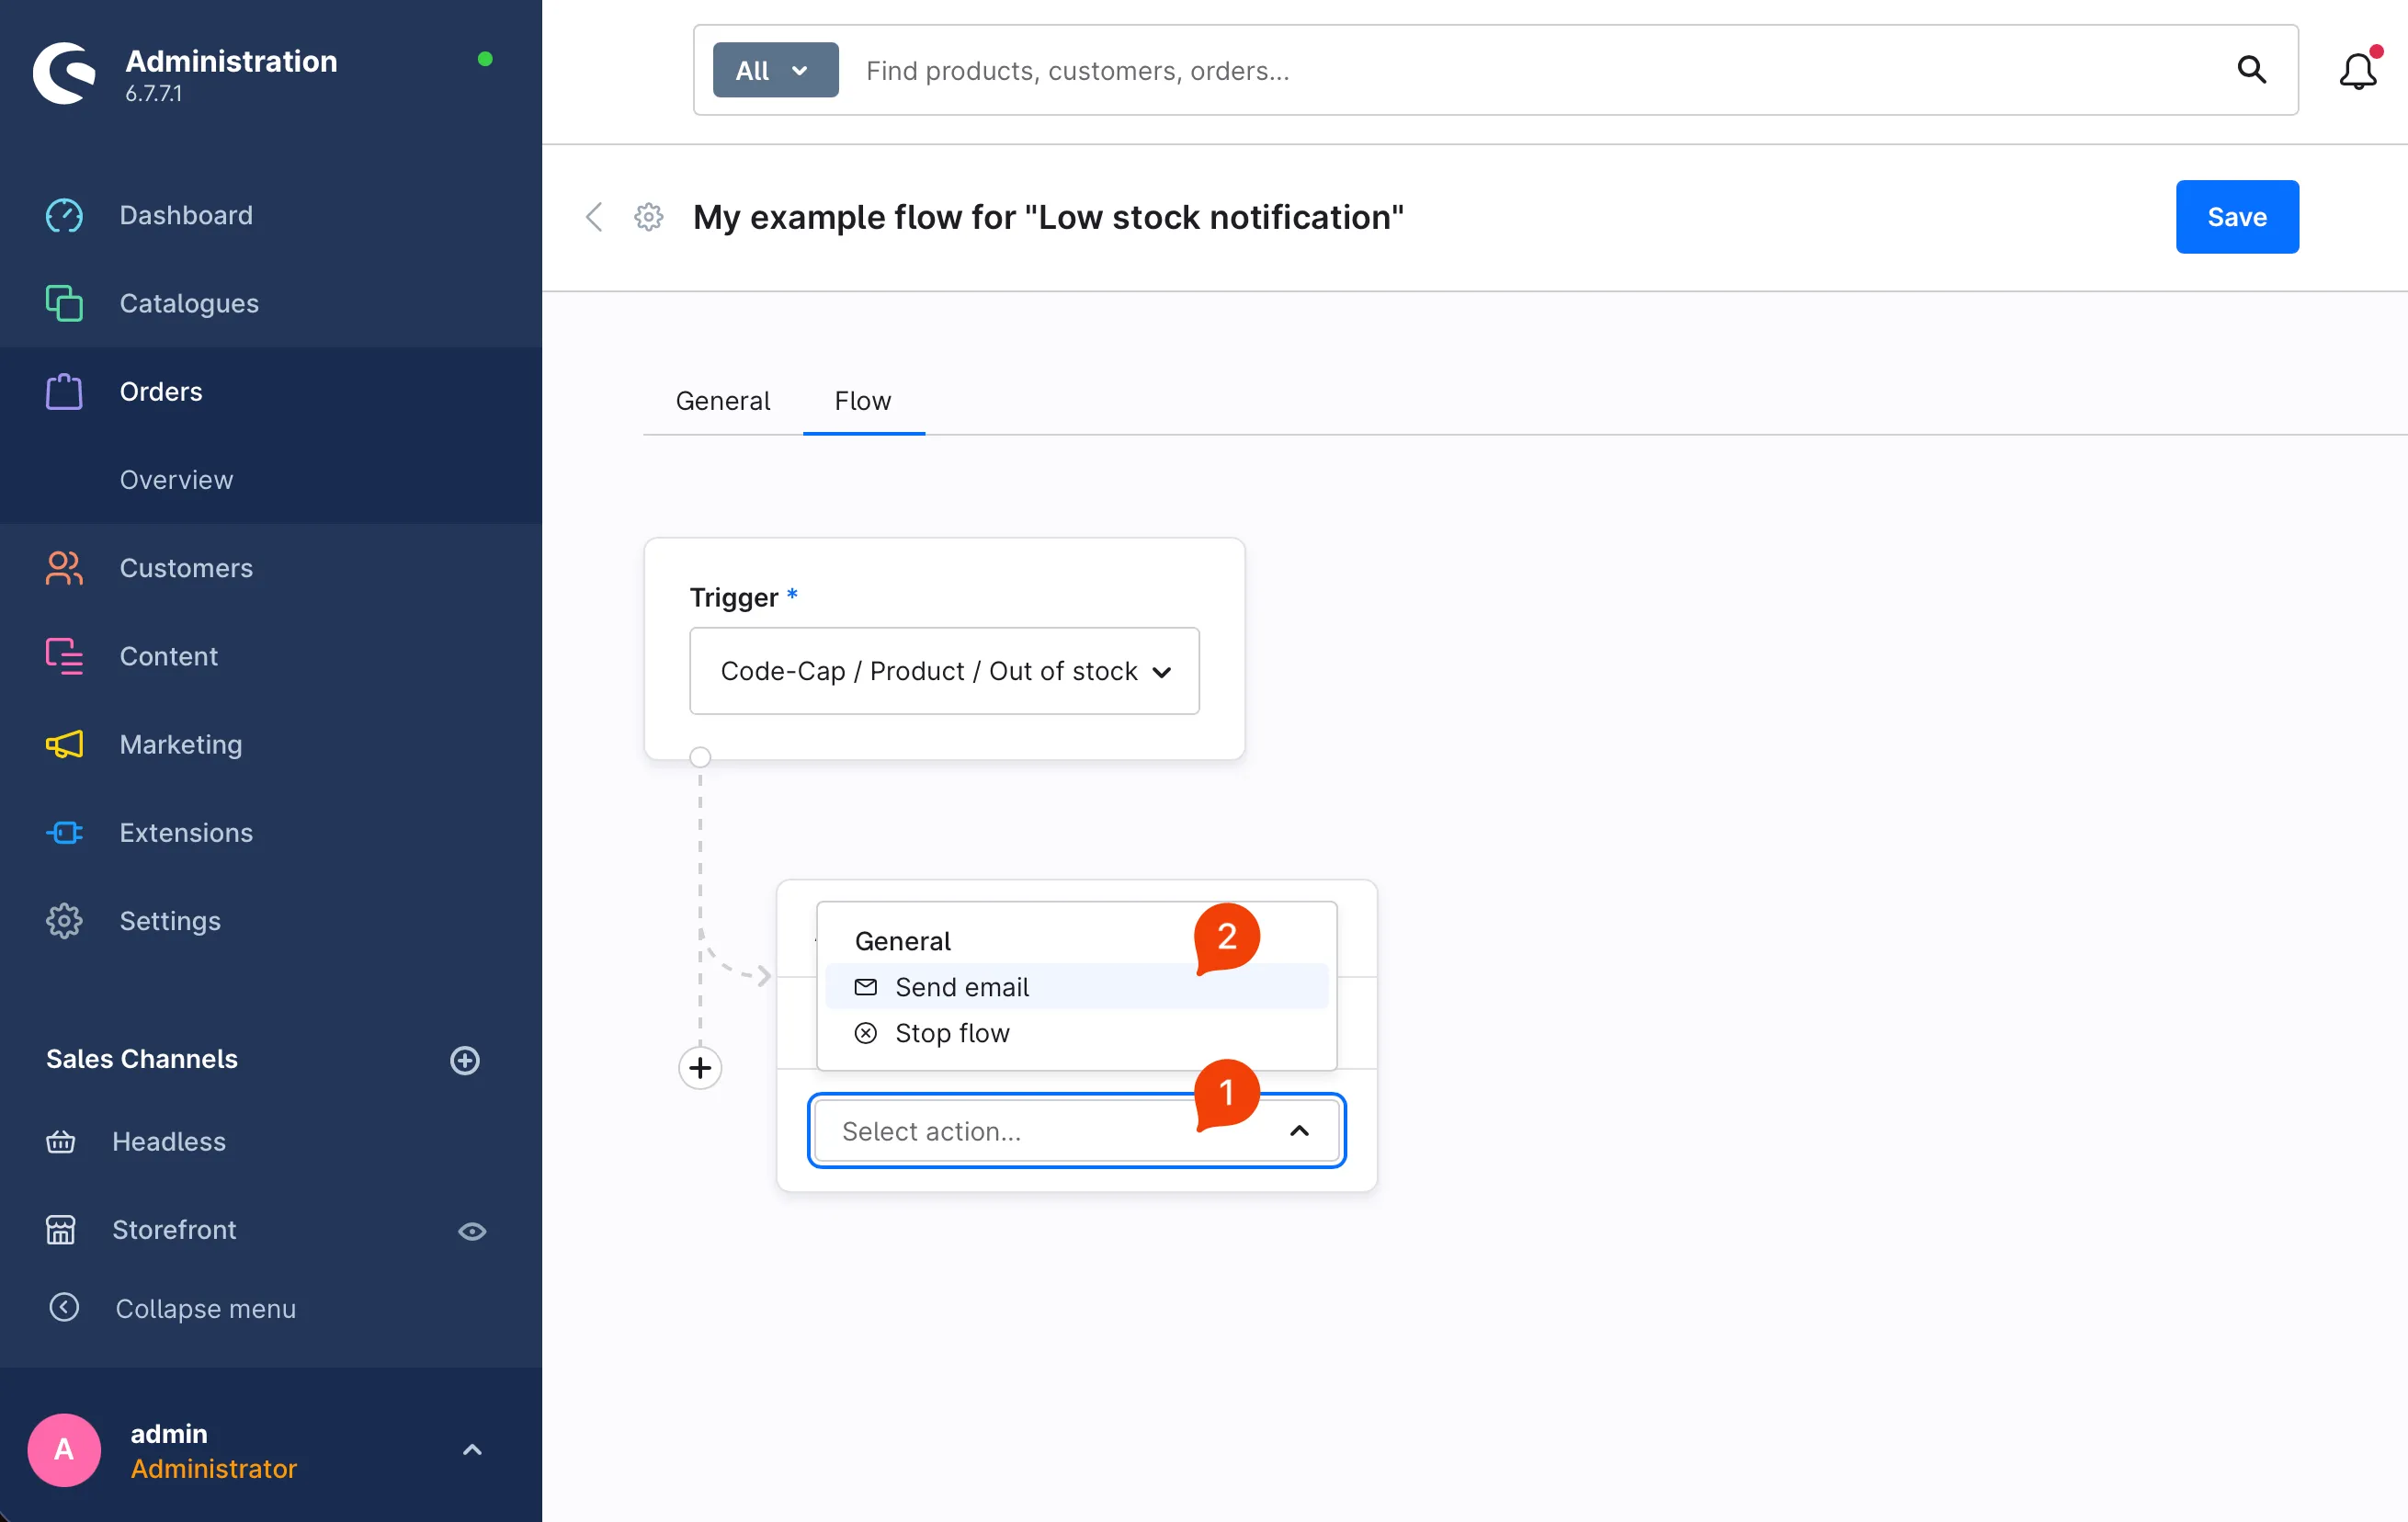
Task: Collapse the sidebar menu
Action: 204,1308
